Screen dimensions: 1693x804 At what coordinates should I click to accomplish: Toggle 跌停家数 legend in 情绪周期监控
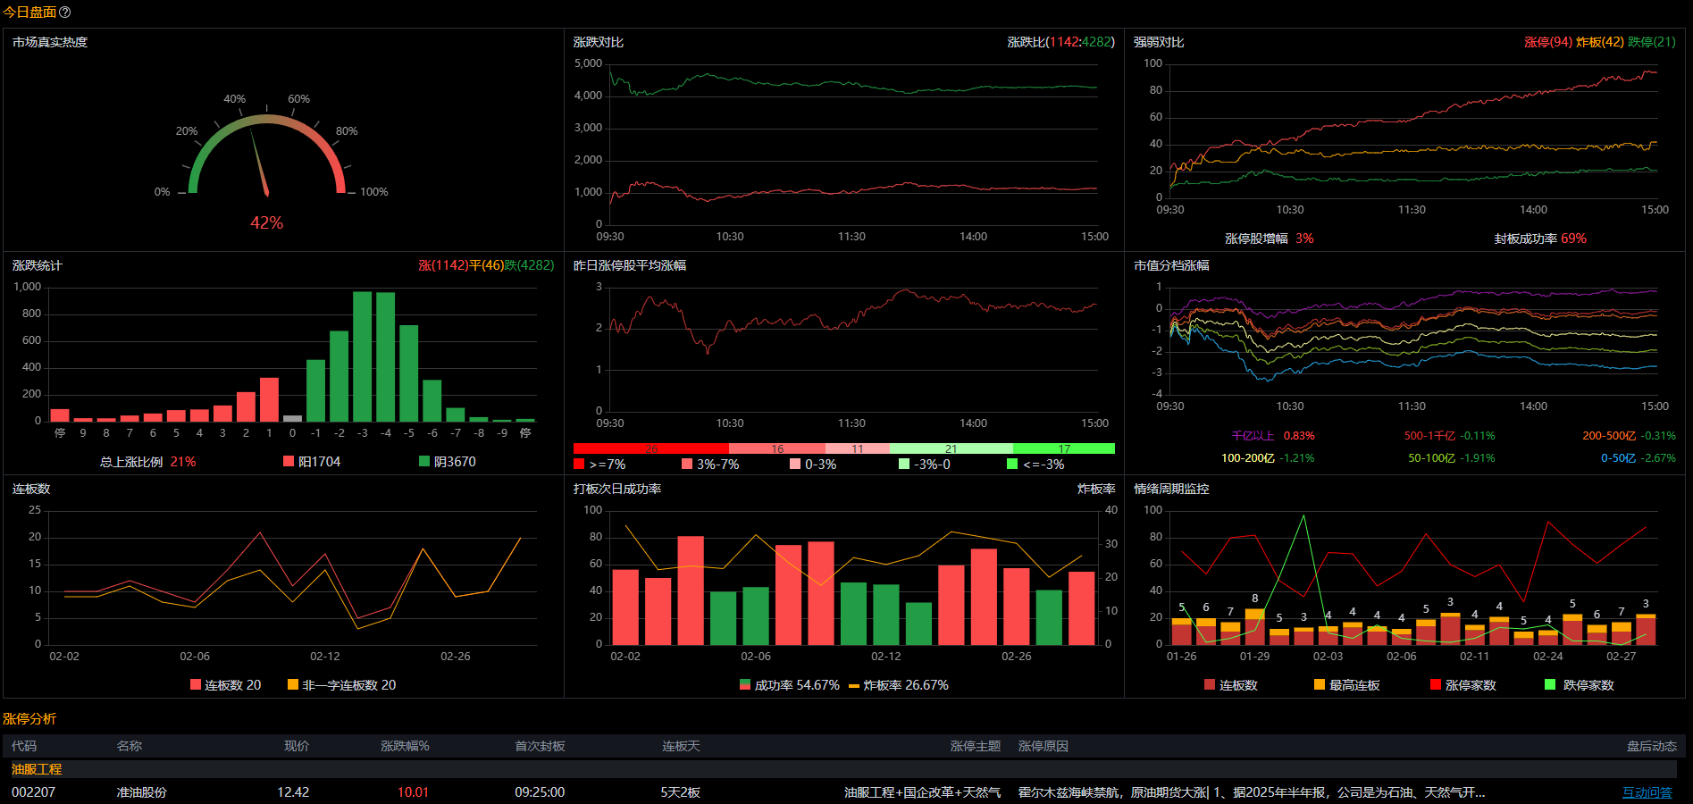[1580, 685]
